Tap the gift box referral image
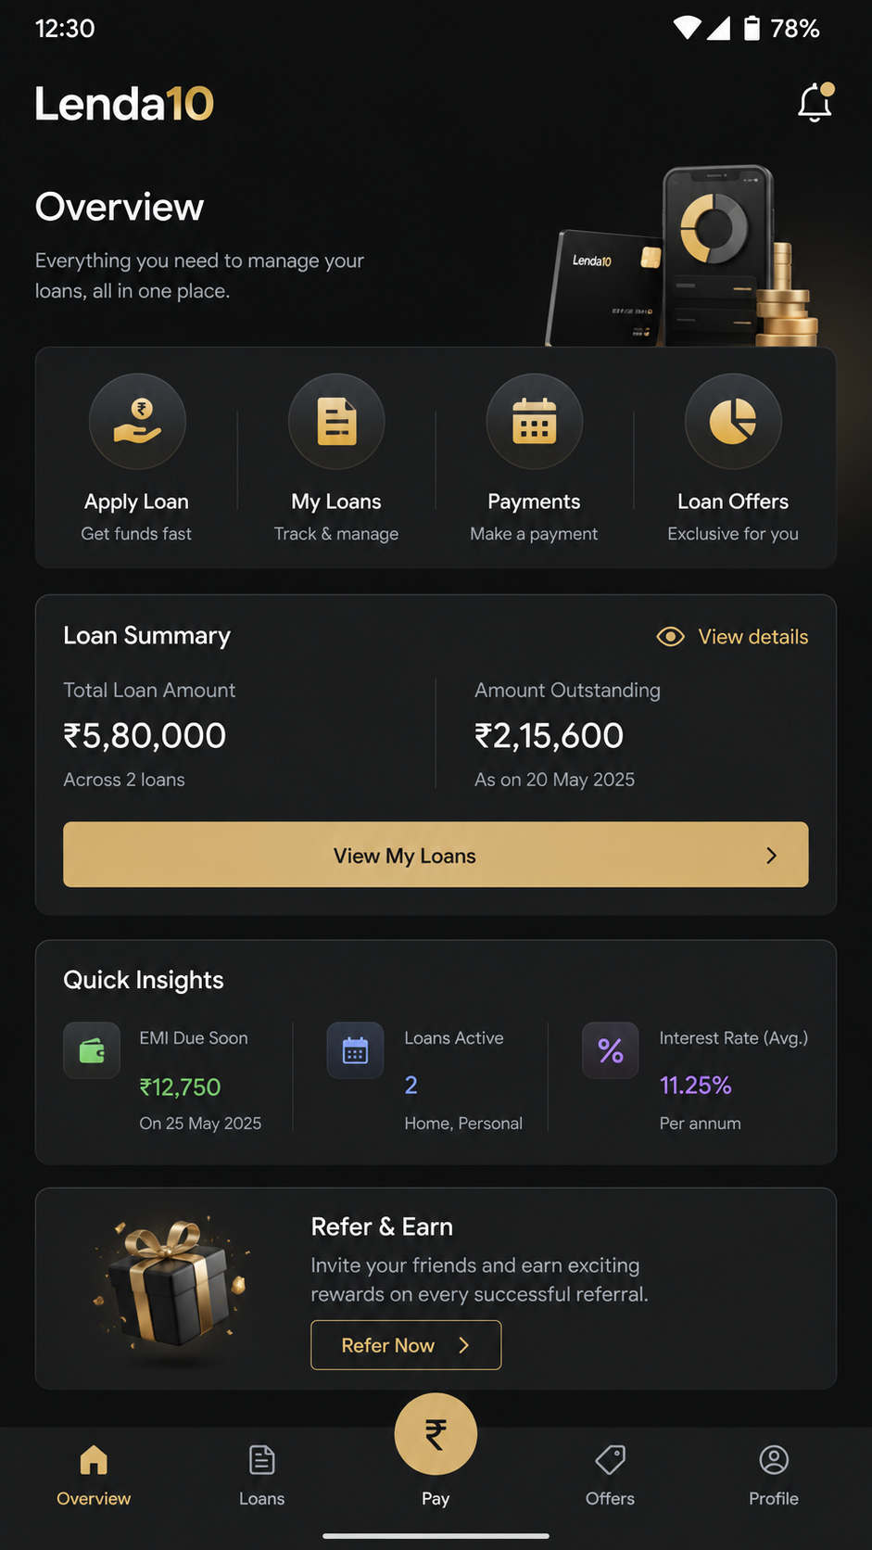 (171, 1287)
